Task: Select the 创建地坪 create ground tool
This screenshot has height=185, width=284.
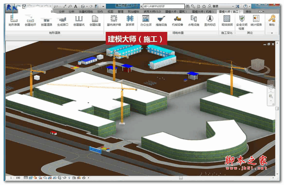Action: tap(30, 21)
